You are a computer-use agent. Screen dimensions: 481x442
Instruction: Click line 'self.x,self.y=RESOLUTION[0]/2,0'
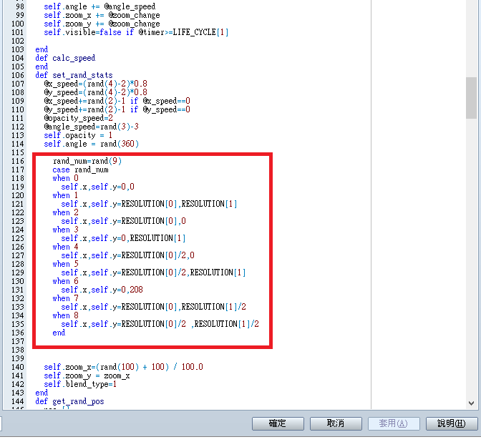127,255
